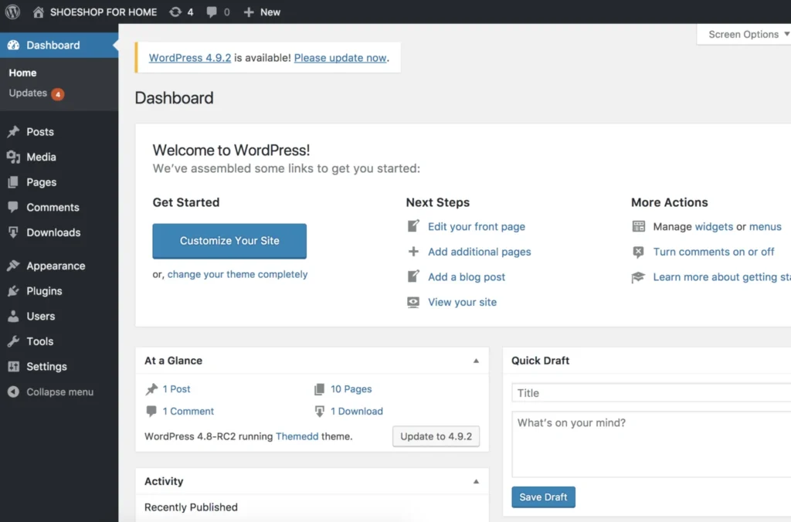Collapse the Activity panel
The height and width of the screenshot is (522, 791).
pos(476,481)
